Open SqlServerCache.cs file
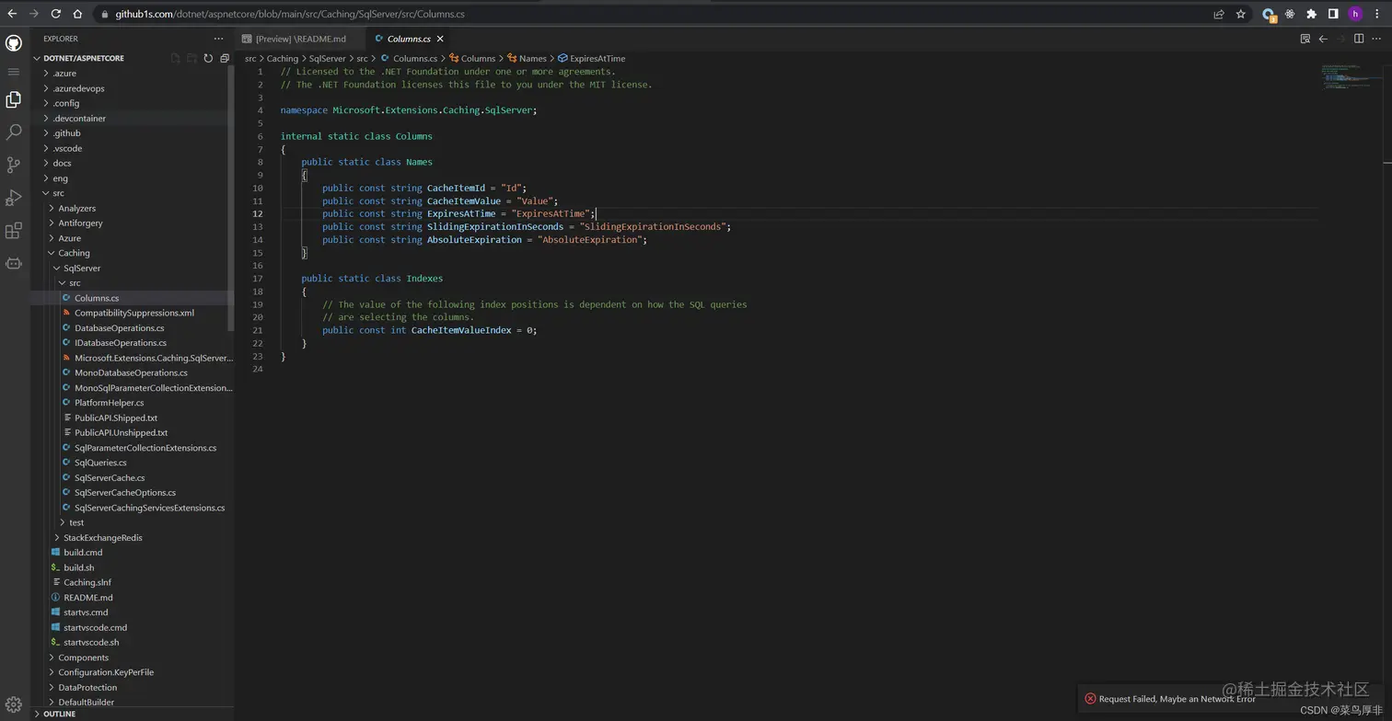Image resolution: width=1392 pixels, height=721 pixels. pyautogui.click(x=110, y=477)
